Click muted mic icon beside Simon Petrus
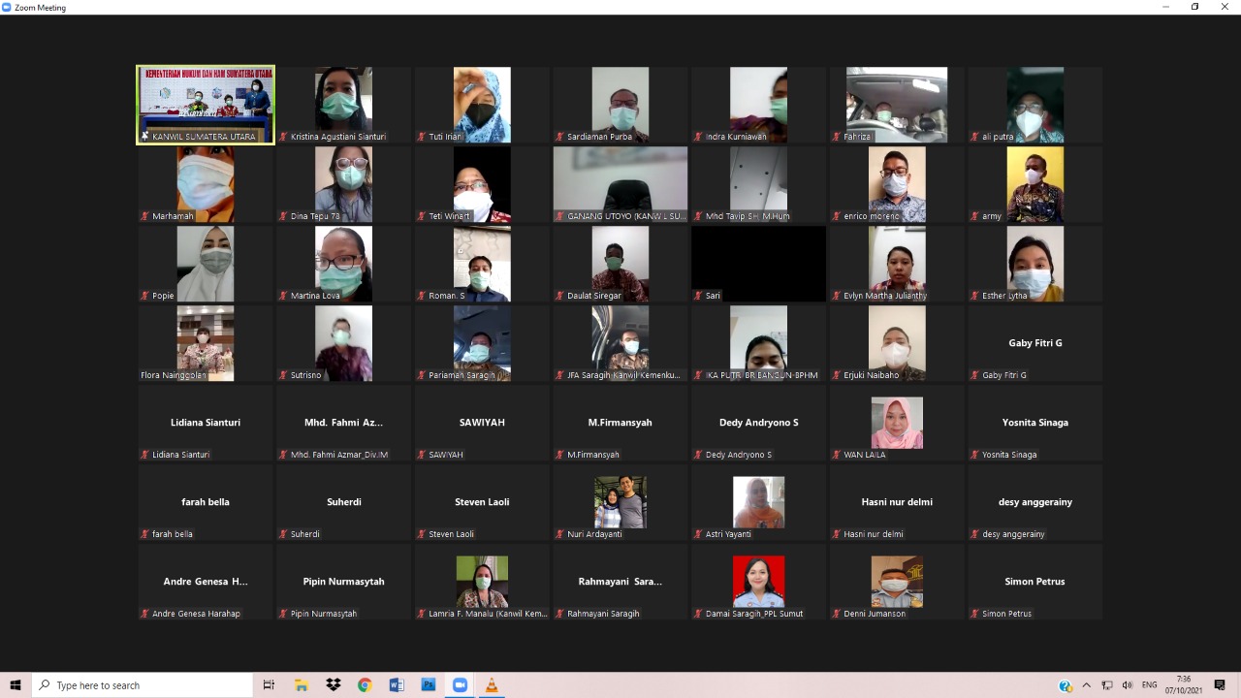The height and width of the screenshot is (698, 1241). tap(975, 614)
